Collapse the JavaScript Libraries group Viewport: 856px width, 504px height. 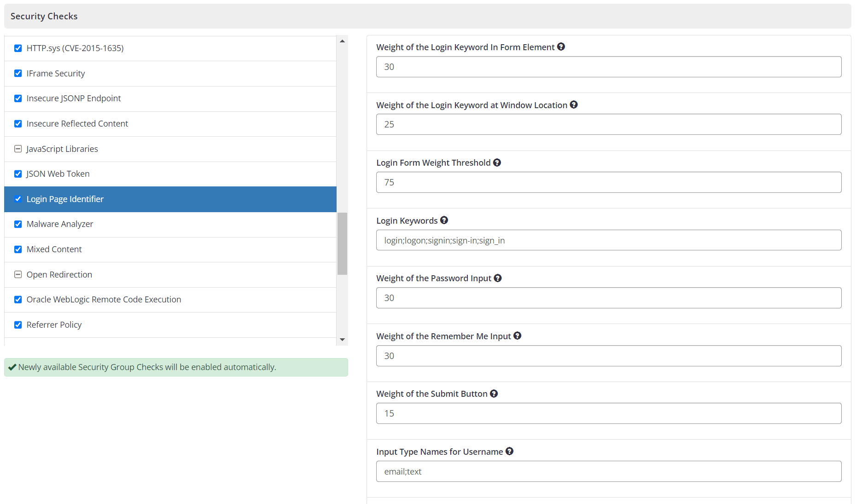[18, 149]
